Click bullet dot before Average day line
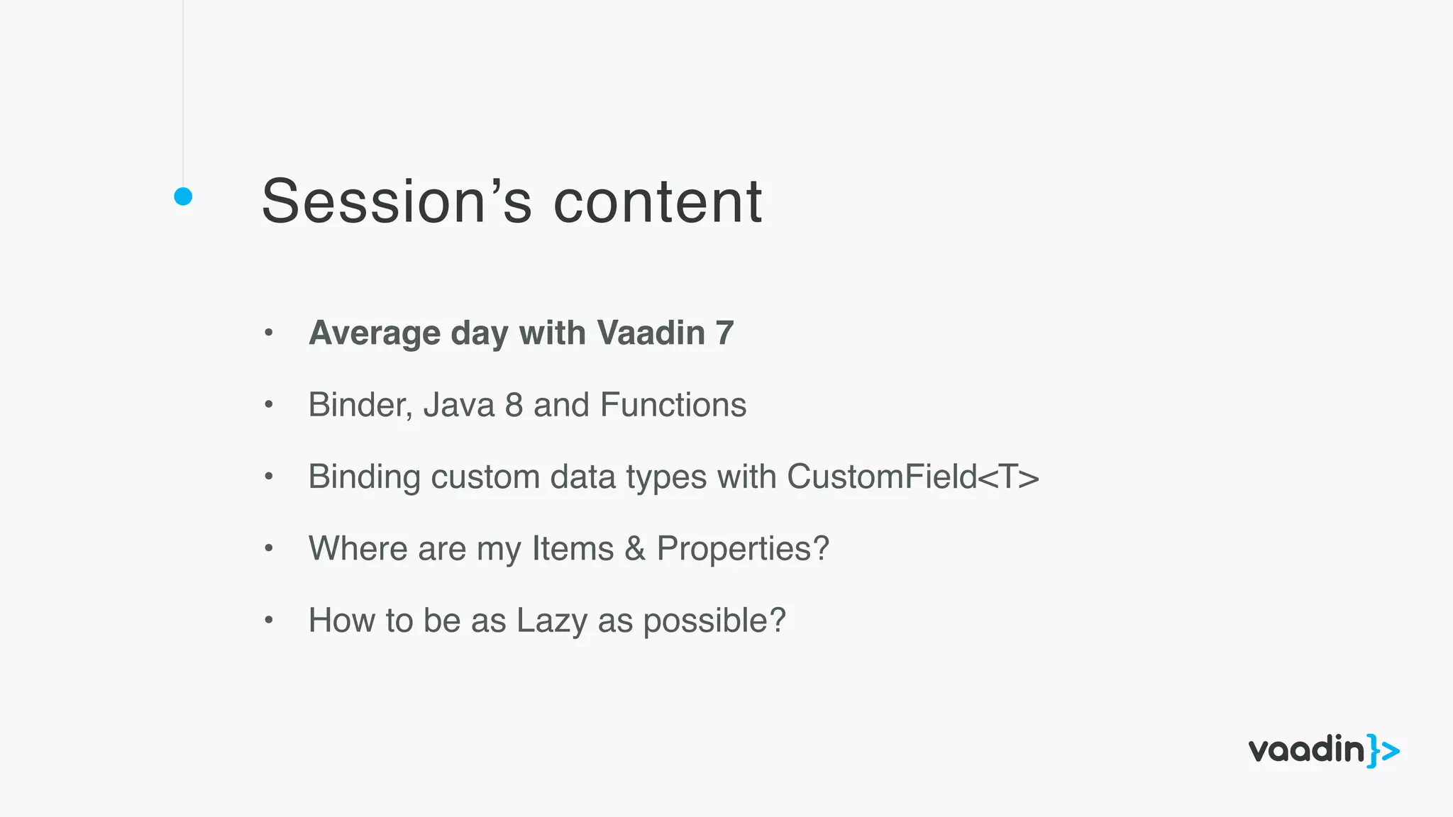Screen dimensions: 1453x817 pos(268,333)
